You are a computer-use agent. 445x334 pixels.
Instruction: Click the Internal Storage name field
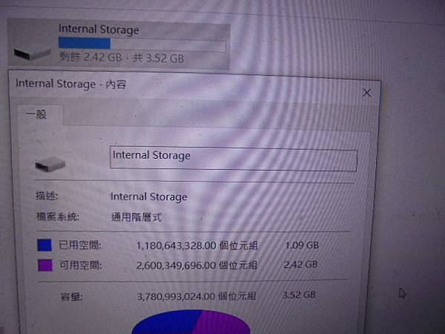point(234,159)
